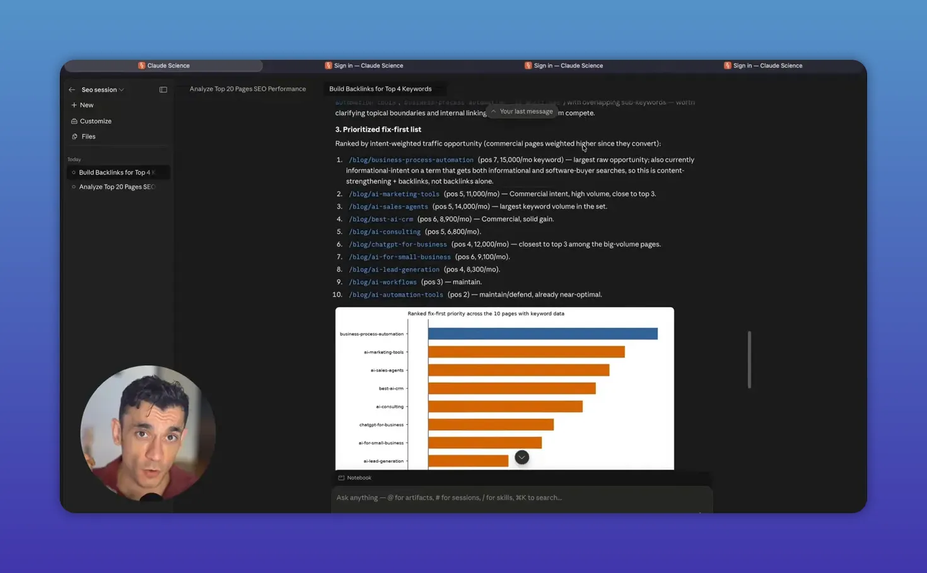Open the /blog/best-ai-crm link
The image size is (927, 573).
pyautogui.click(x=381, y=219)
